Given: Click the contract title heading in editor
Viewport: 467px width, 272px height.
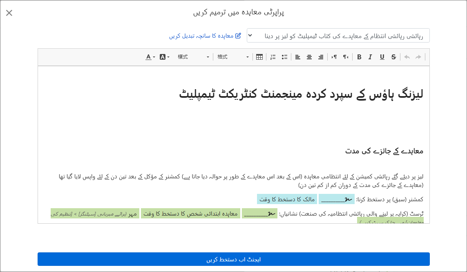Looking at the screenshot, I should pos(301,94).
